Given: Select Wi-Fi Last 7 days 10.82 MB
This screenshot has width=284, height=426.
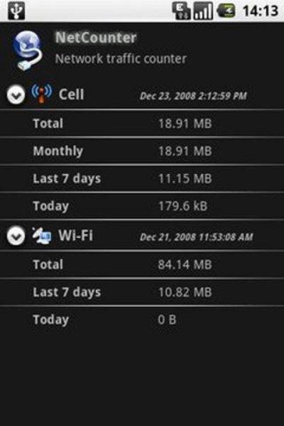Looking at the screenshot, I should (142, 293).
